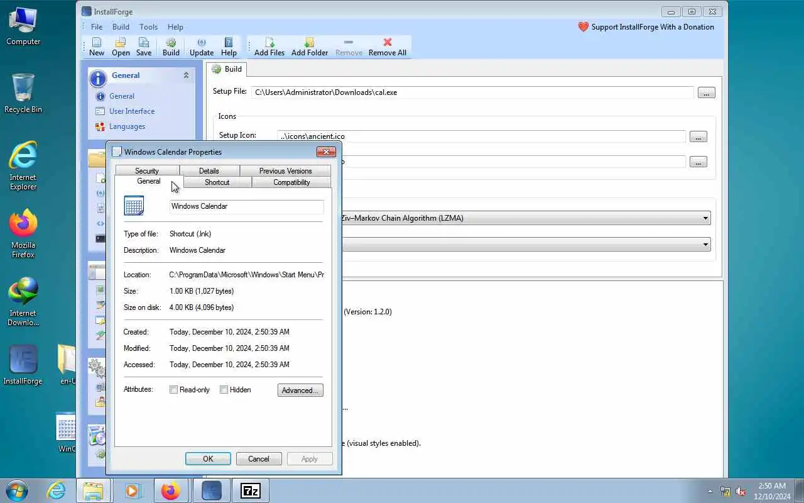Screen dimensions: 804x503
Task: Open the File menu
Action: pos(96,27)
